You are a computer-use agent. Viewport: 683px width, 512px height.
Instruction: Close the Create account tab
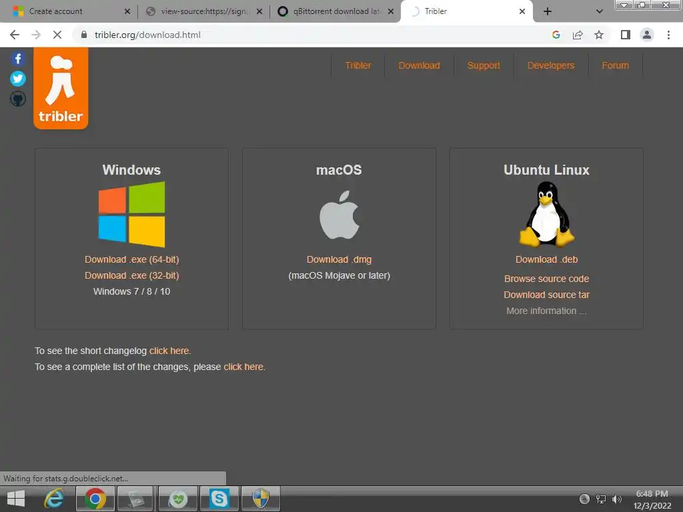pos(127,11)
